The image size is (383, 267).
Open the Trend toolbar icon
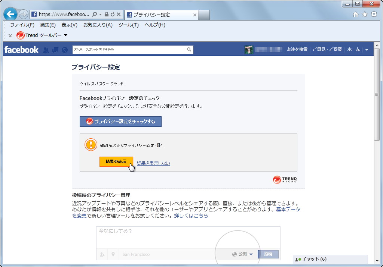click(20, 35)
